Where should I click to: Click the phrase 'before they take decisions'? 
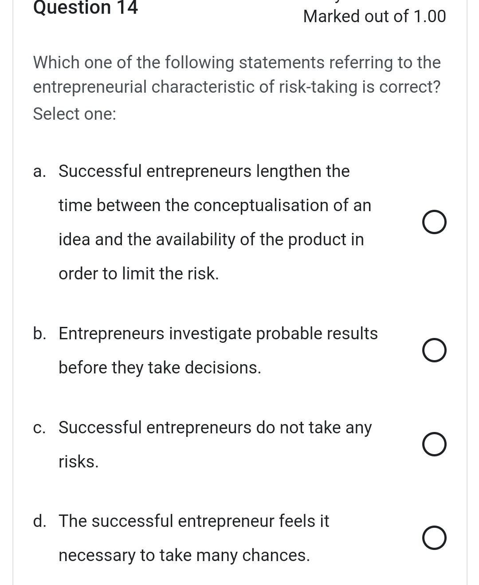[x=160, y=367]
